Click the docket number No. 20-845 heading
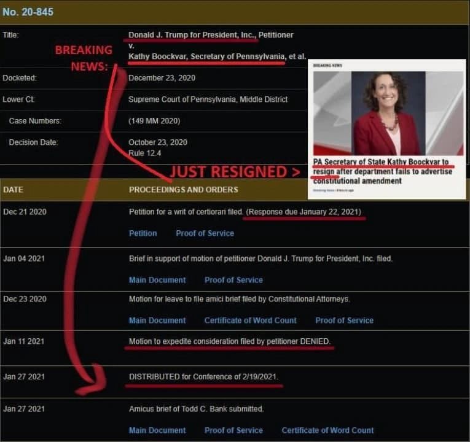The width and height of the screenshot is (470, 442). pyautogui.click(x=28, y=12)
